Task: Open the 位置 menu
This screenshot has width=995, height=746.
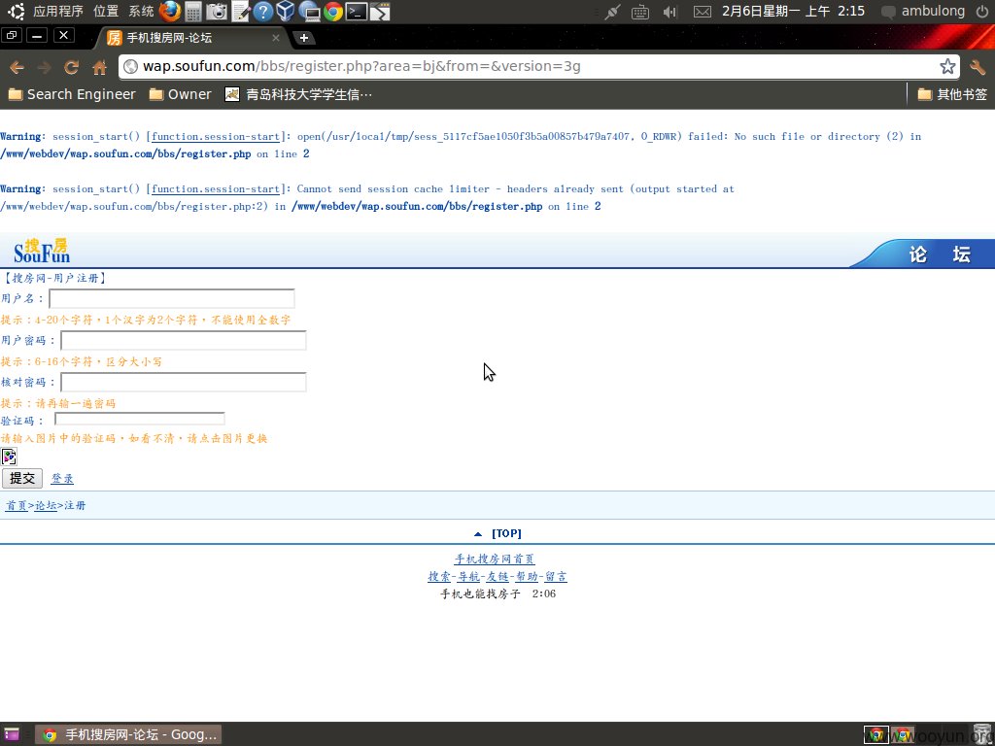Action: (x=105, y=12)
